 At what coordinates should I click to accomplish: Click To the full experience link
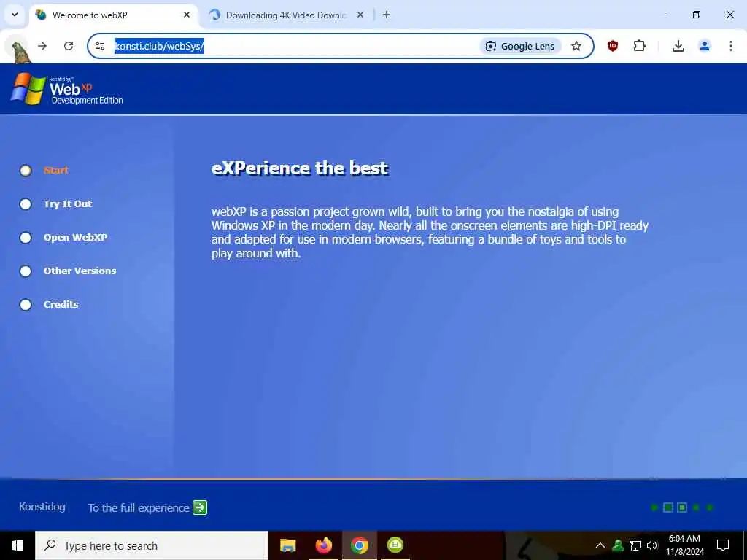point(139,508)
